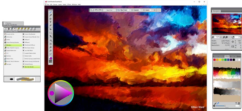The height and width of the screenshot is (111, 242).
Task: Click the main color circle in the toolbox
Action: 51,58
